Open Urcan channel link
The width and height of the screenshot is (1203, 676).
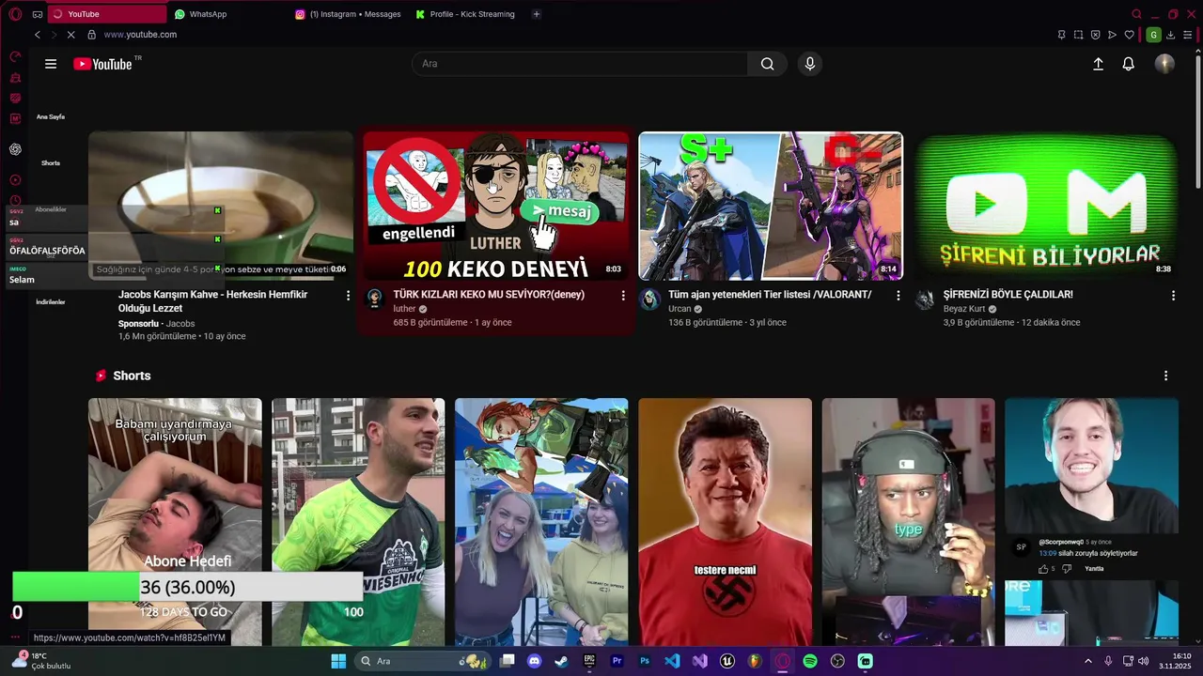pyautogui.click(x=680, y=309)
